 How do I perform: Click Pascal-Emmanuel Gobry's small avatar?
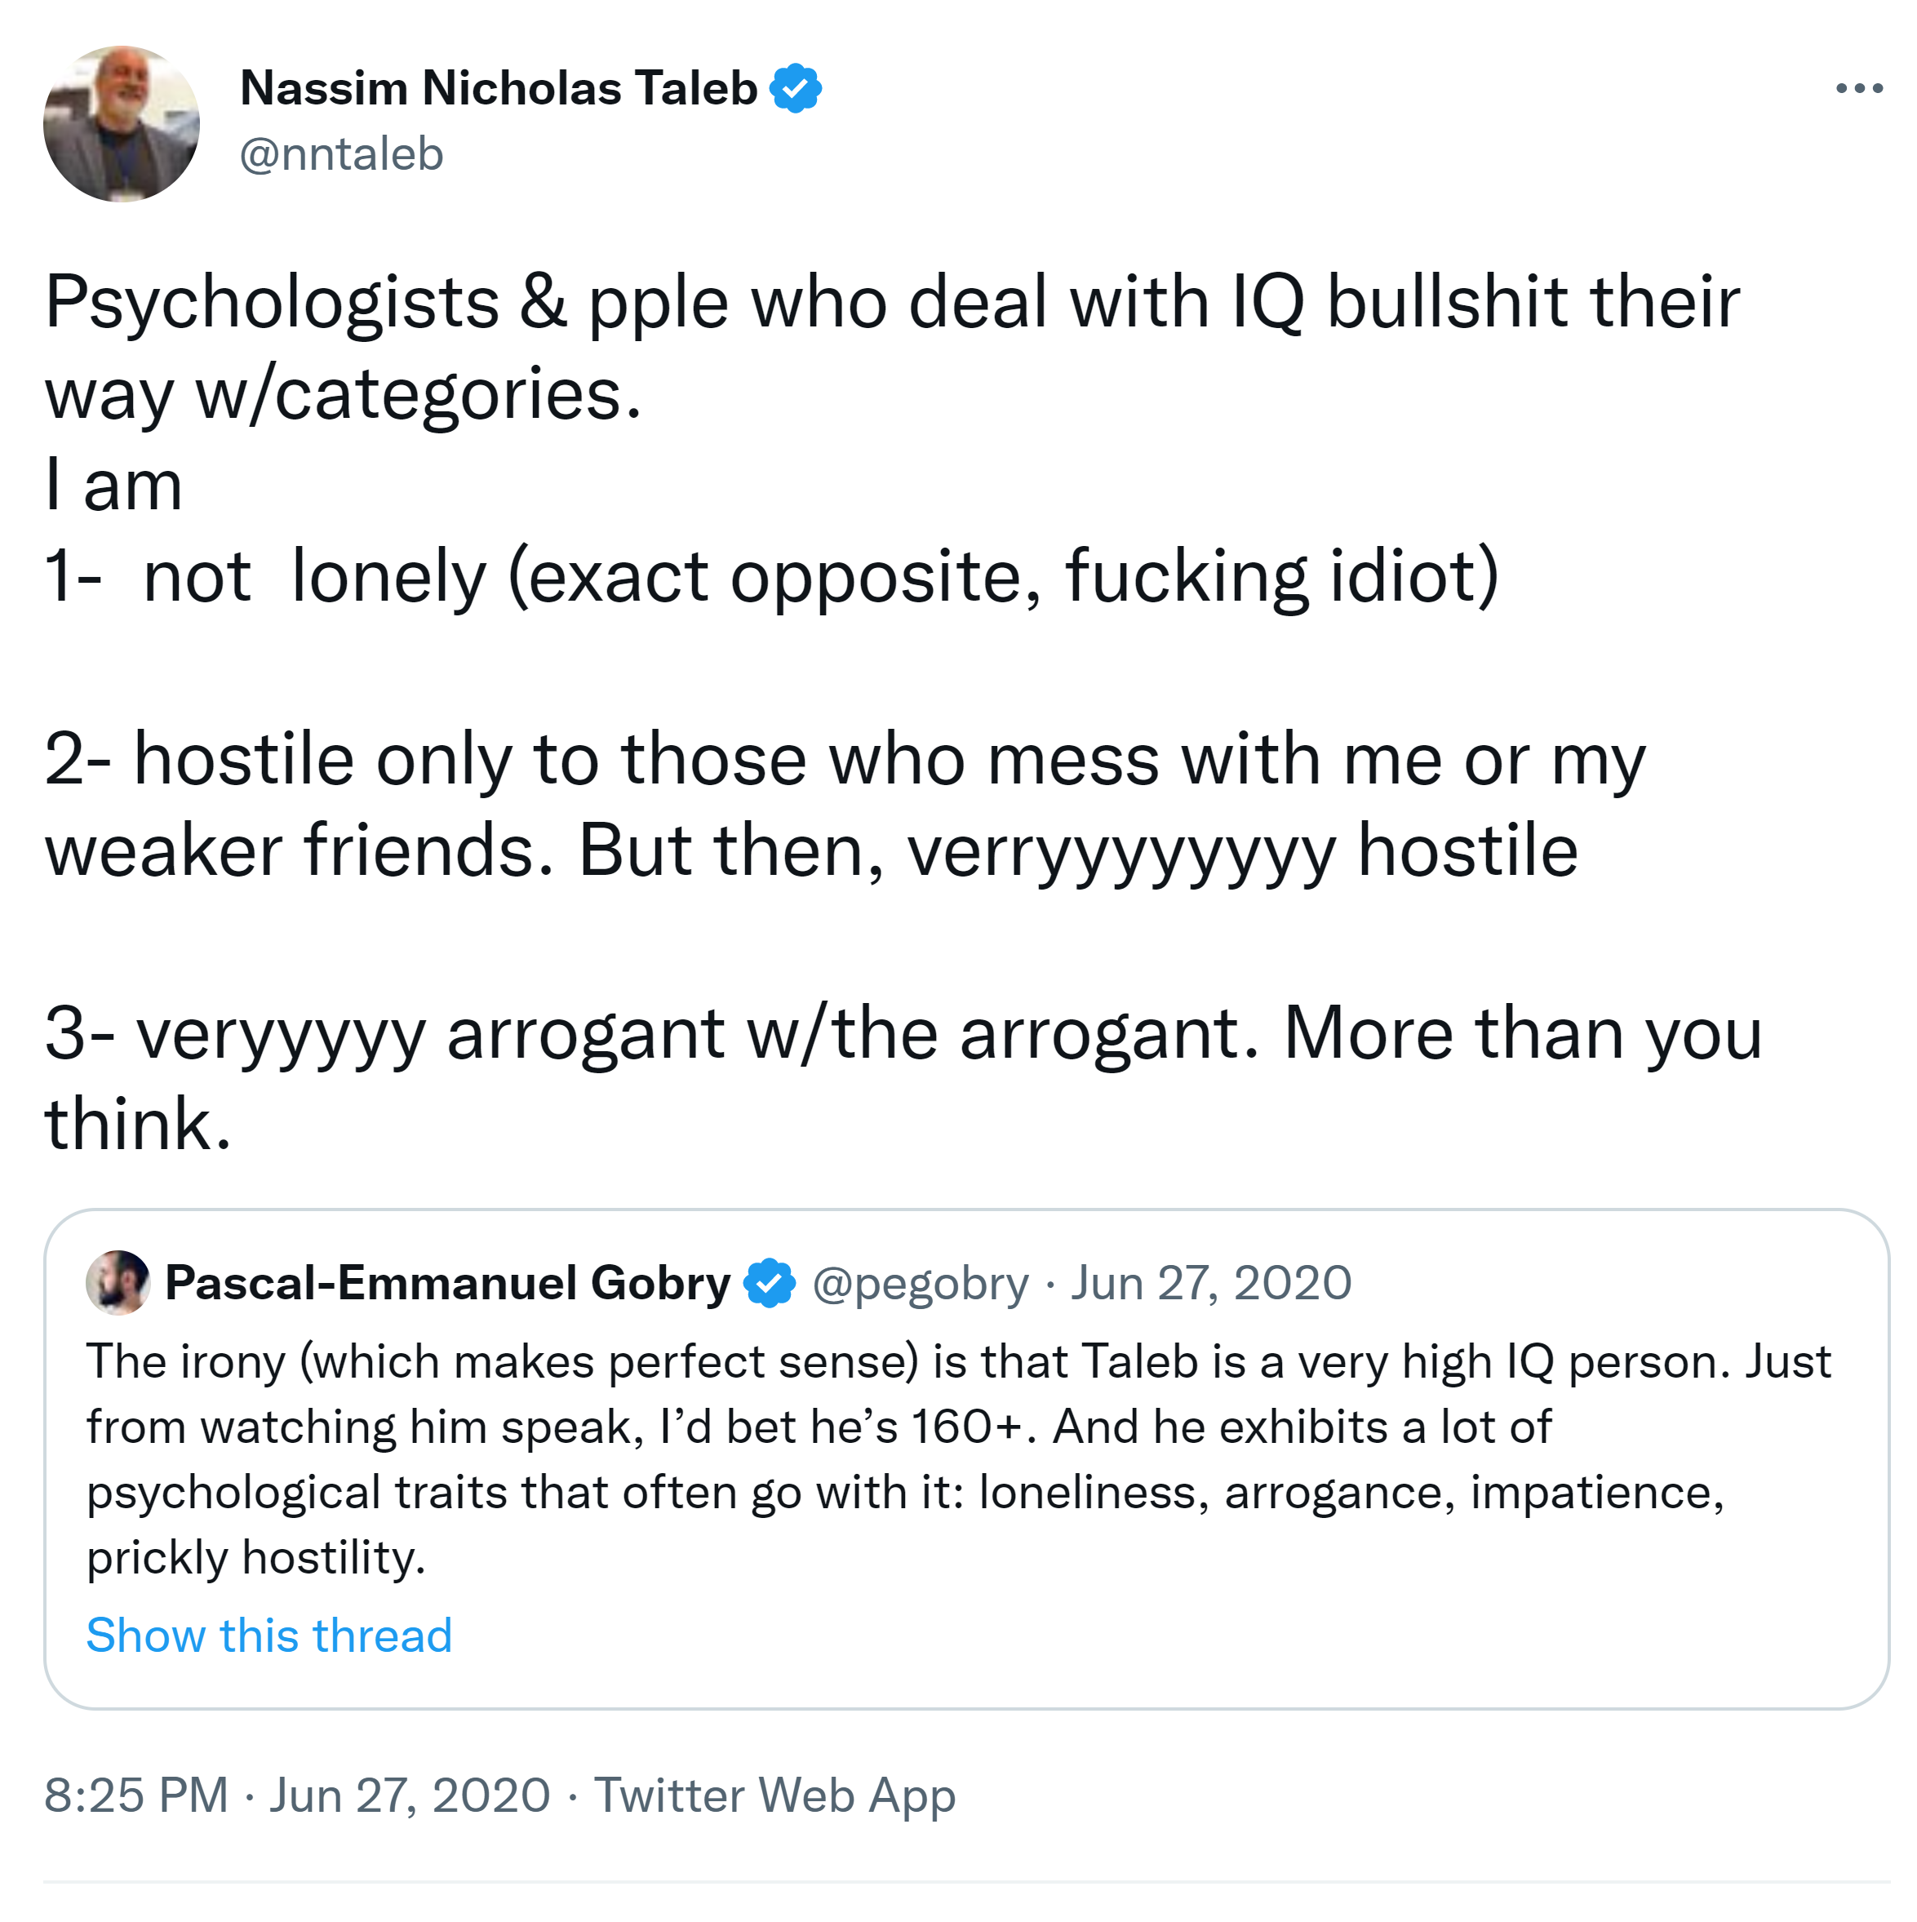[118, 1282]
